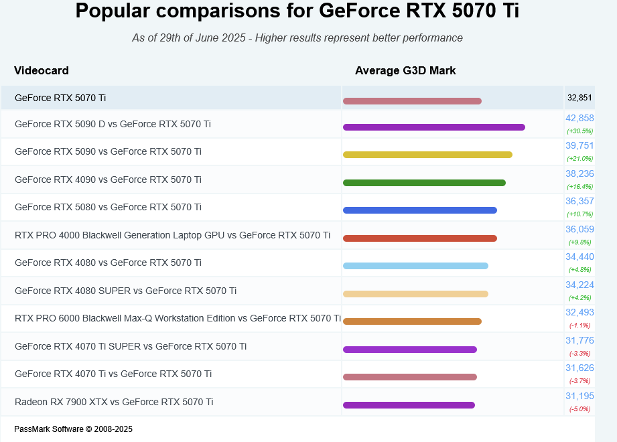Click the +9.8% difference label

point(579,242)
